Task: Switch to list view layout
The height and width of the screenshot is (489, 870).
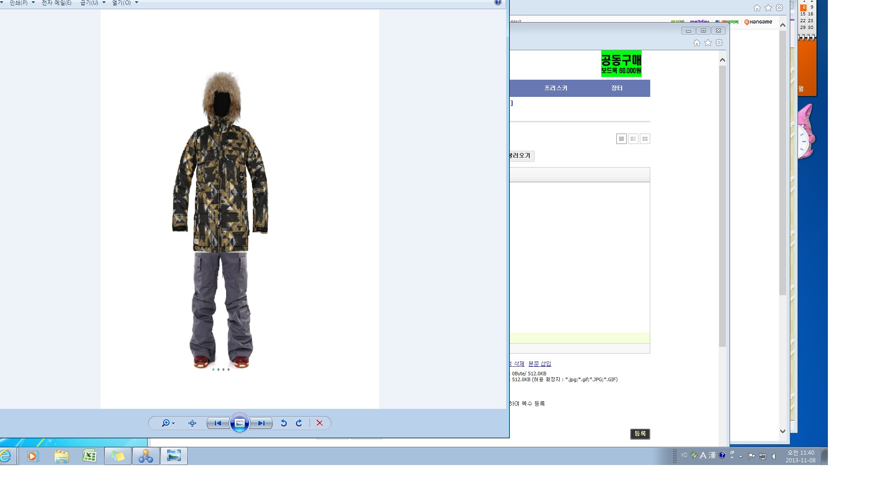Action: (x=621, y=139)
